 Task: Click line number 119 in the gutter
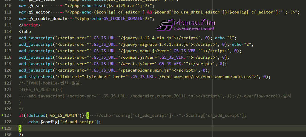8,64
